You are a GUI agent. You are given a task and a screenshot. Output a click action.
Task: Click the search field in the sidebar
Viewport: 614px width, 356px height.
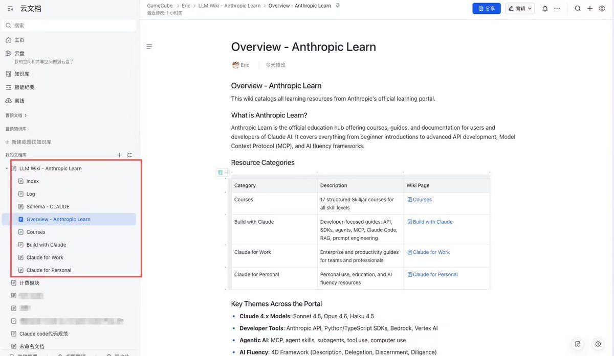click(x=70, y=25)
